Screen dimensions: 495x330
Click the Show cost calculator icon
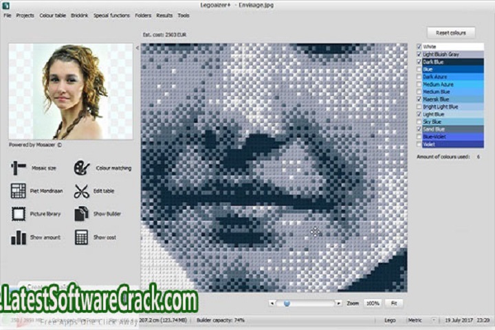[x=81, y=237]
